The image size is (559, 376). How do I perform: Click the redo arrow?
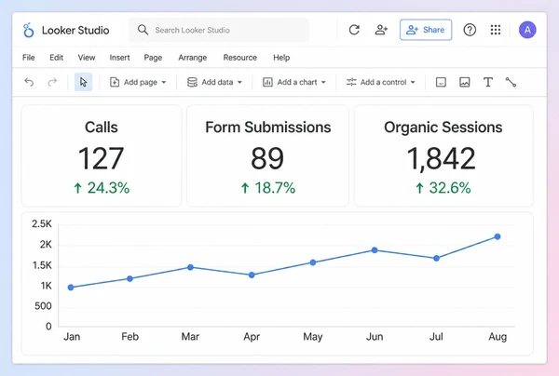[52, 82]
